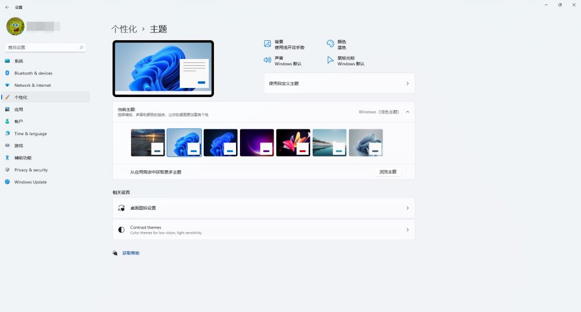
Task: Open Bluetooth & devices settings
Action: pyautogui.click(x=45, y=73)
